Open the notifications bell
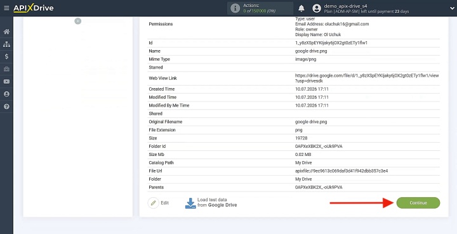This screenshot has height=234, width=457. click(x=301, y=8)
